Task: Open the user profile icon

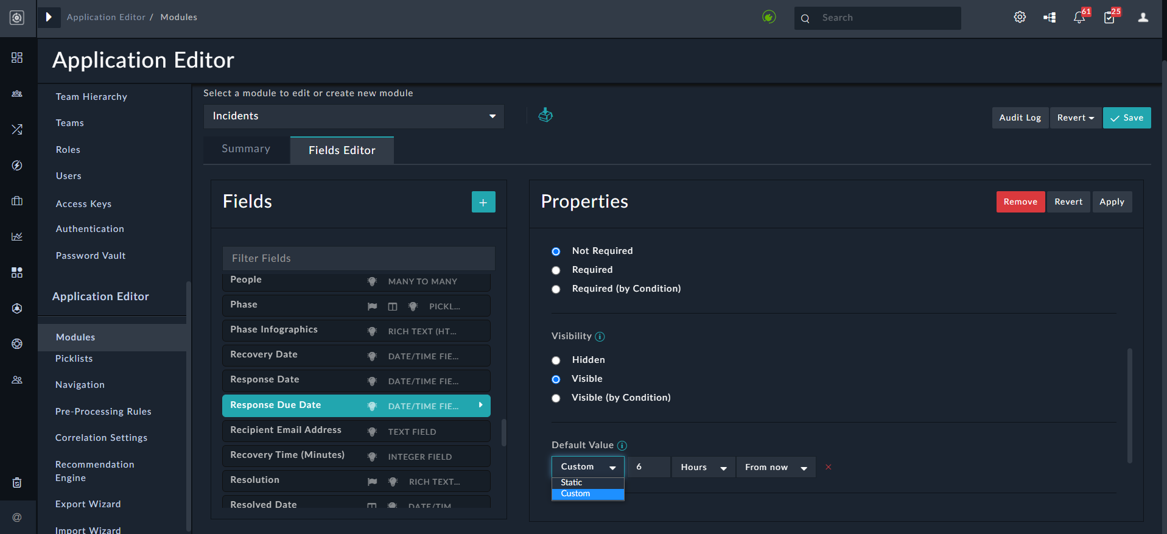Action: point(1143,18)
